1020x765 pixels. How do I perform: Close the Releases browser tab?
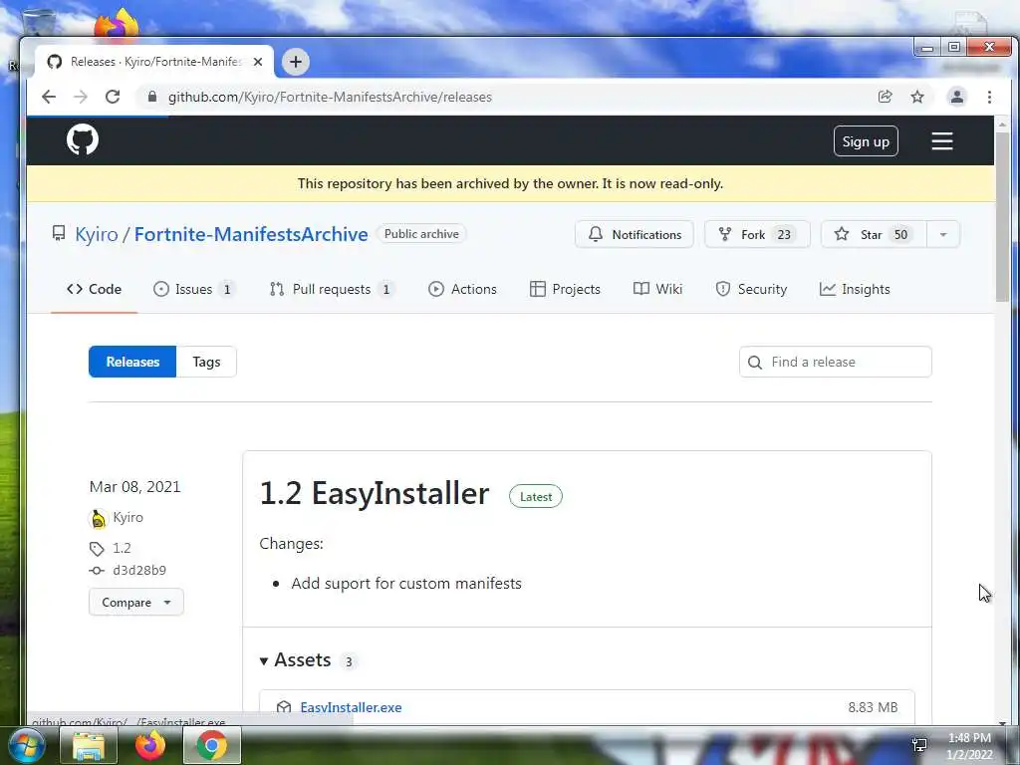click(258, 62)
